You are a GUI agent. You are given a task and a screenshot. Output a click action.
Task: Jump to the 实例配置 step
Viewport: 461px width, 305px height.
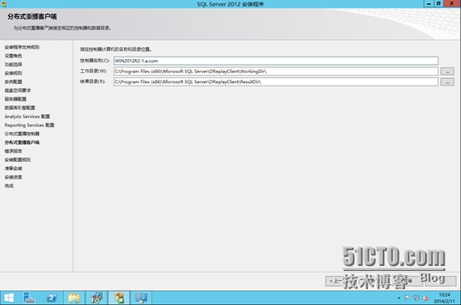click(x=13, y=81)
